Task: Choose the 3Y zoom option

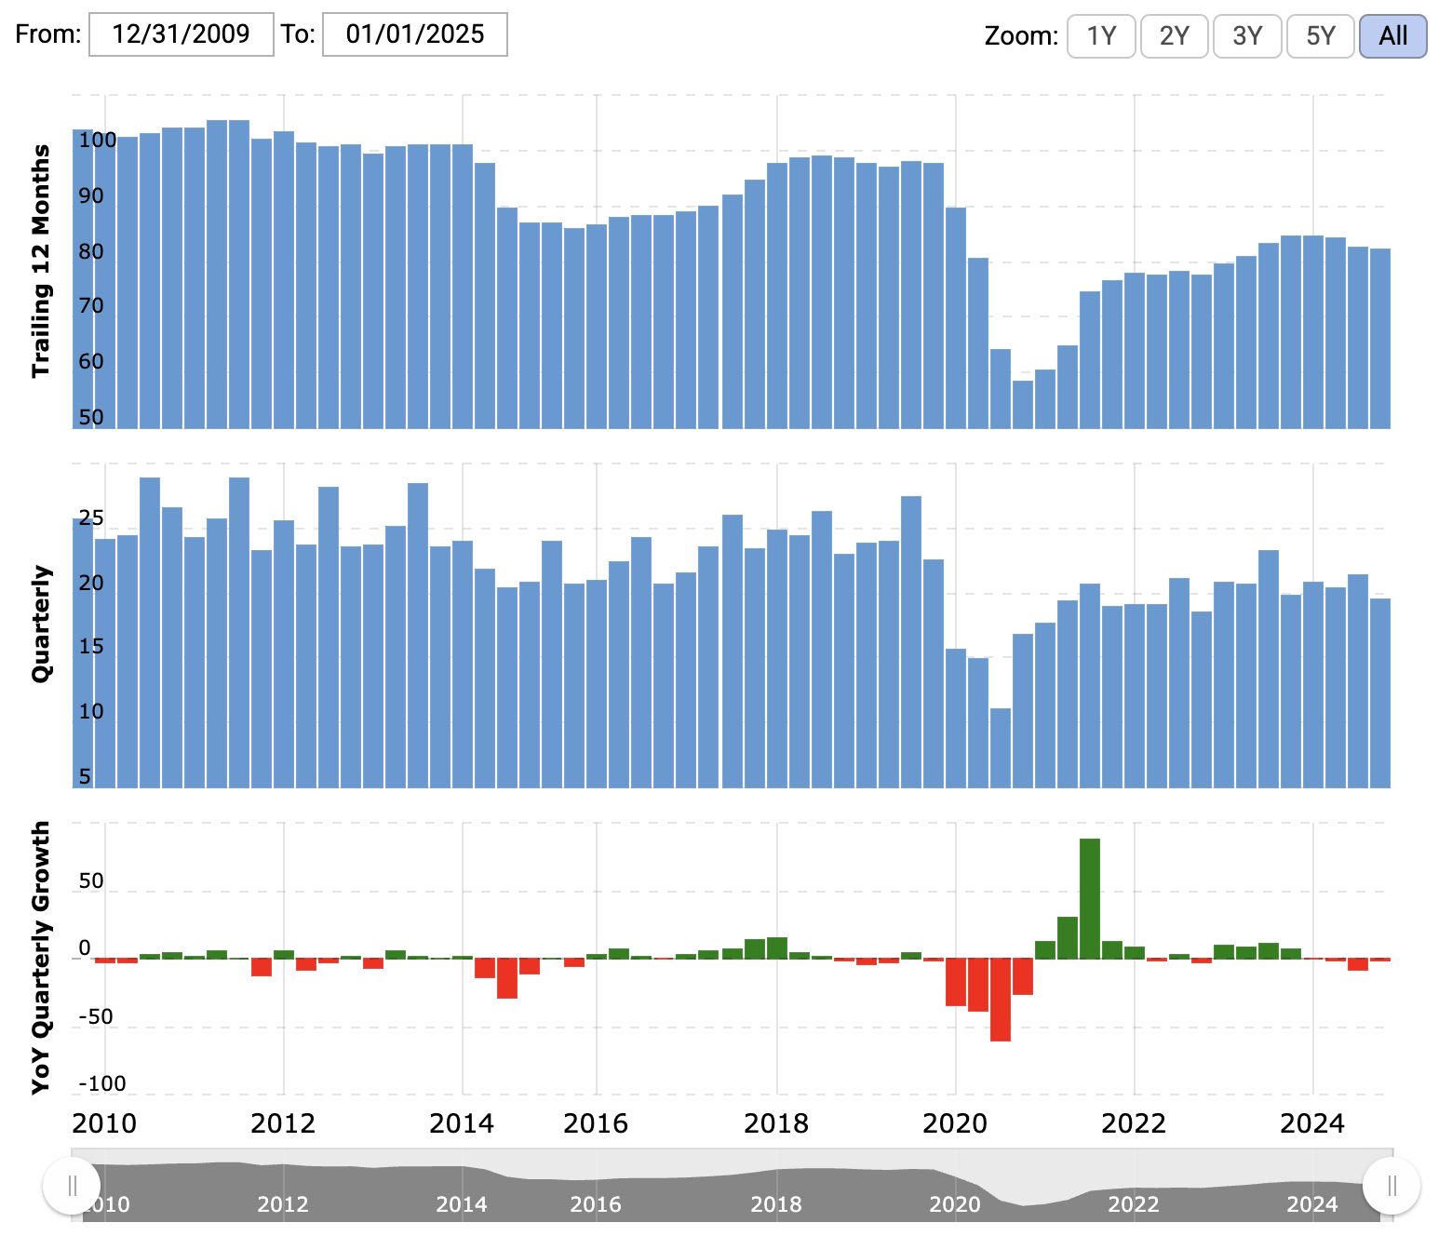Action: 1247,36
